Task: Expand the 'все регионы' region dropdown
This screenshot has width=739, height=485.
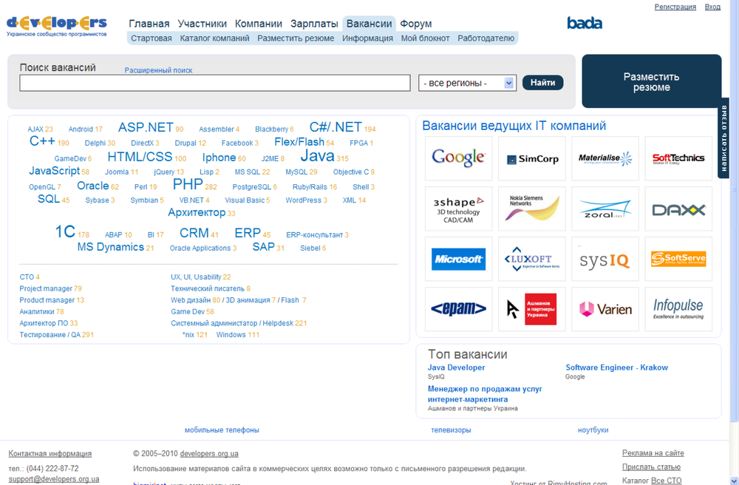Action: tap(467, 83)
